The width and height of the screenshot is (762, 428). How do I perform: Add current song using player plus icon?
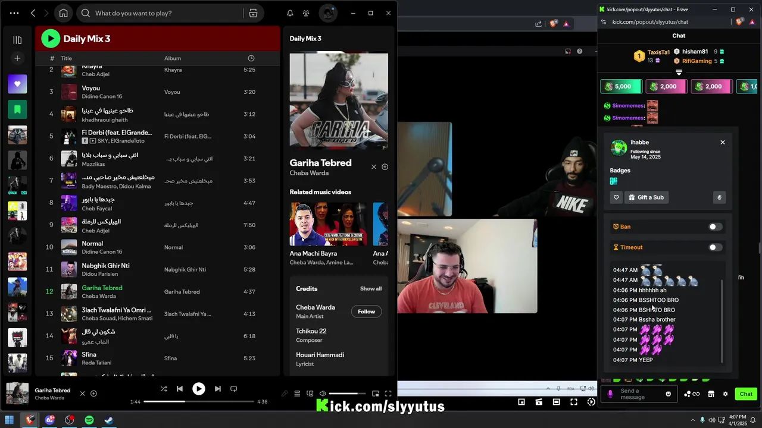(x=93, y=394)
